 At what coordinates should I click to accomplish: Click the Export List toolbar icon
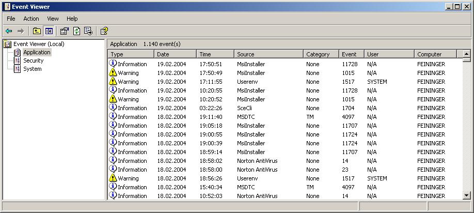88,31
